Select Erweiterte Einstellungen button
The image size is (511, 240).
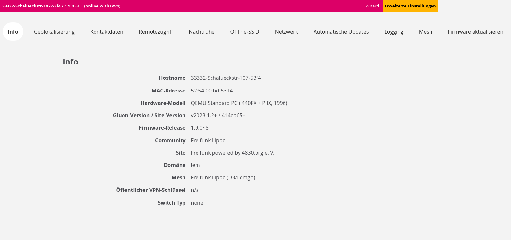(410, 6)
